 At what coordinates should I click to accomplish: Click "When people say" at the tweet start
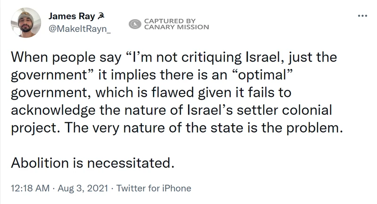(x=66, y=57)
